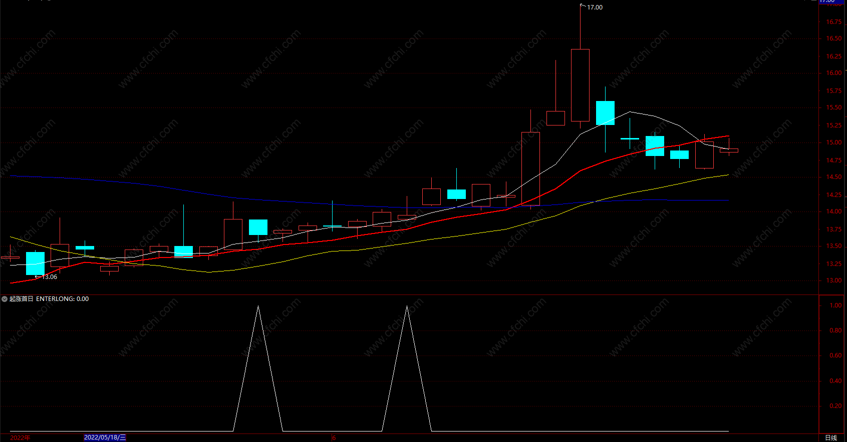Click the ENTERLONG: 0.00 value readout
Image resolution: width=847 pixels, height=442 pixels.
coord(63,299)
